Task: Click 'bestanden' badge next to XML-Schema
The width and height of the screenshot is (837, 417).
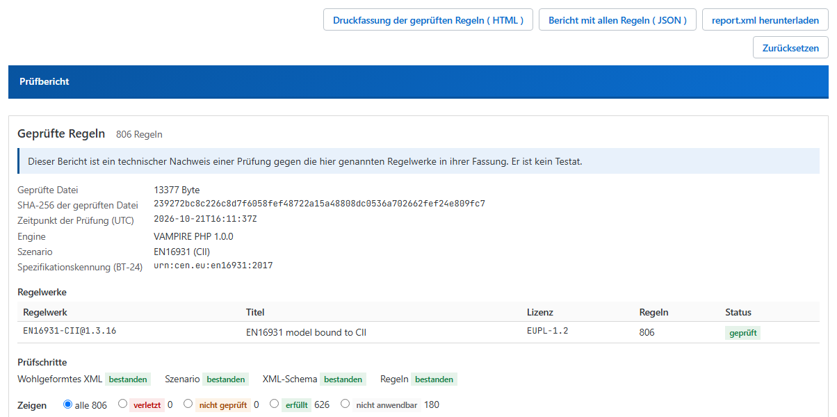Action: (343, 379)
